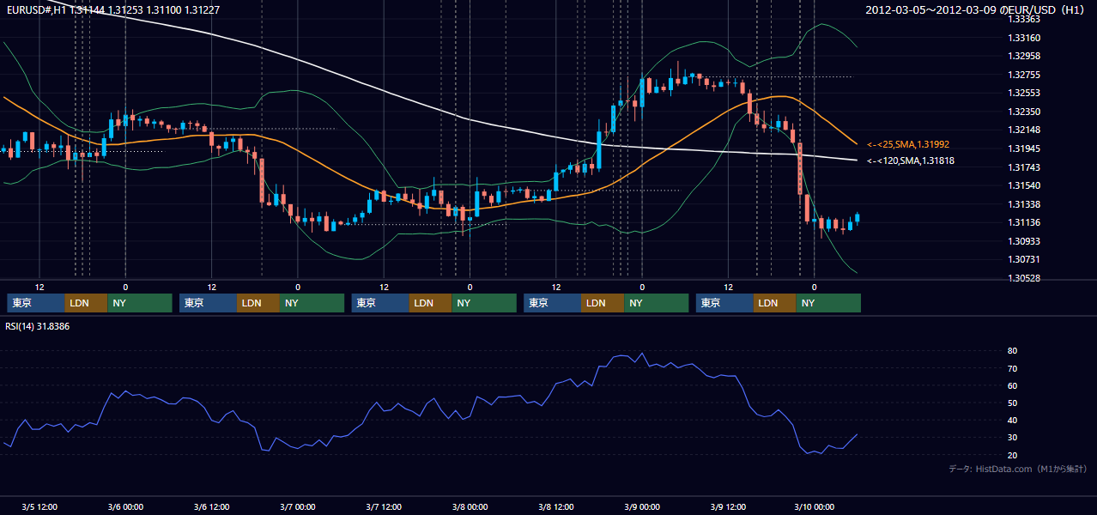Click the NY session bar for 3/9
1097x515 pixels.
828,303
